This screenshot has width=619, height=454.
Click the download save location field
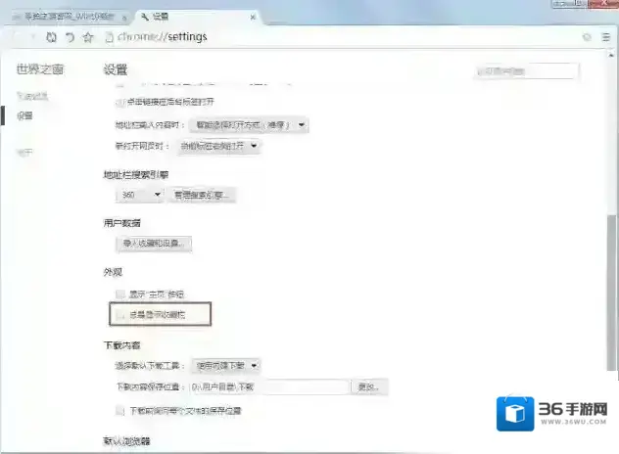click(x=269, y=386)
